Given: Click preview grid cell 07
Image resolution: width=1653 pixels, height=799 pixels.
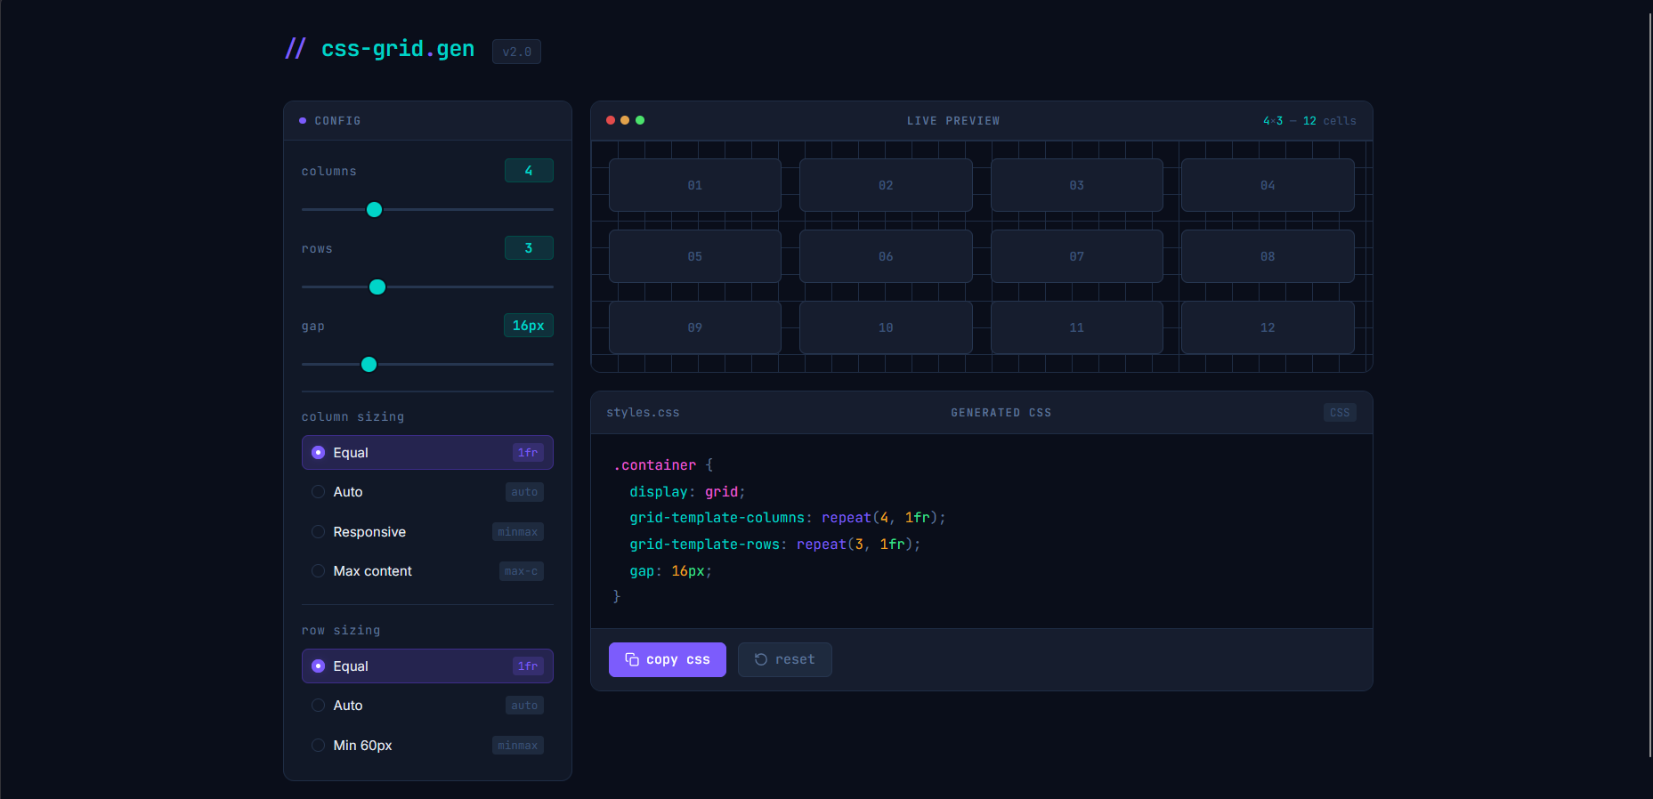Looking at the screenshot, I should 1077,256.
